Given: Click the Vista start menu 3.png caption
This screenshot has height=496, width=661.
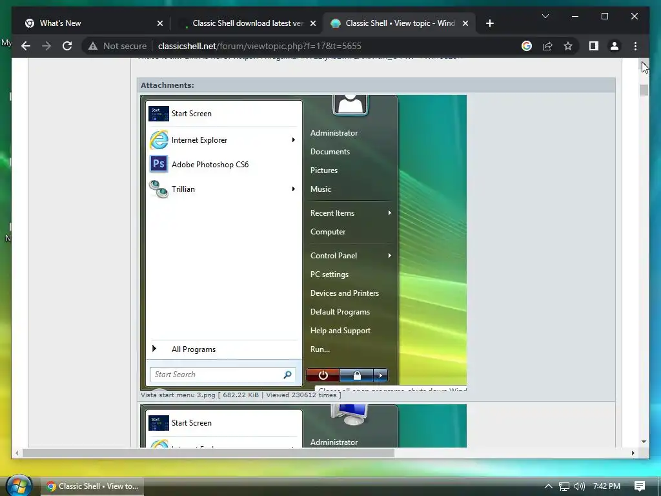Looking at the screenshot, I should pyautogui.click(x=241, y=395).
